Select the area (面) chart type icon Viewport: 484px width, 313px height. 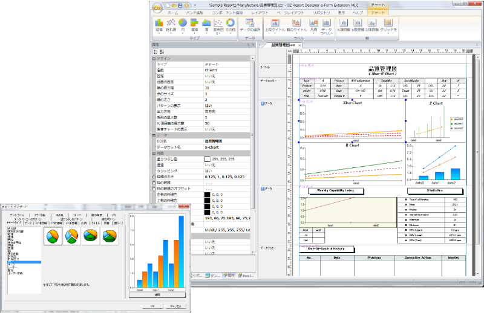coord(206,22)
